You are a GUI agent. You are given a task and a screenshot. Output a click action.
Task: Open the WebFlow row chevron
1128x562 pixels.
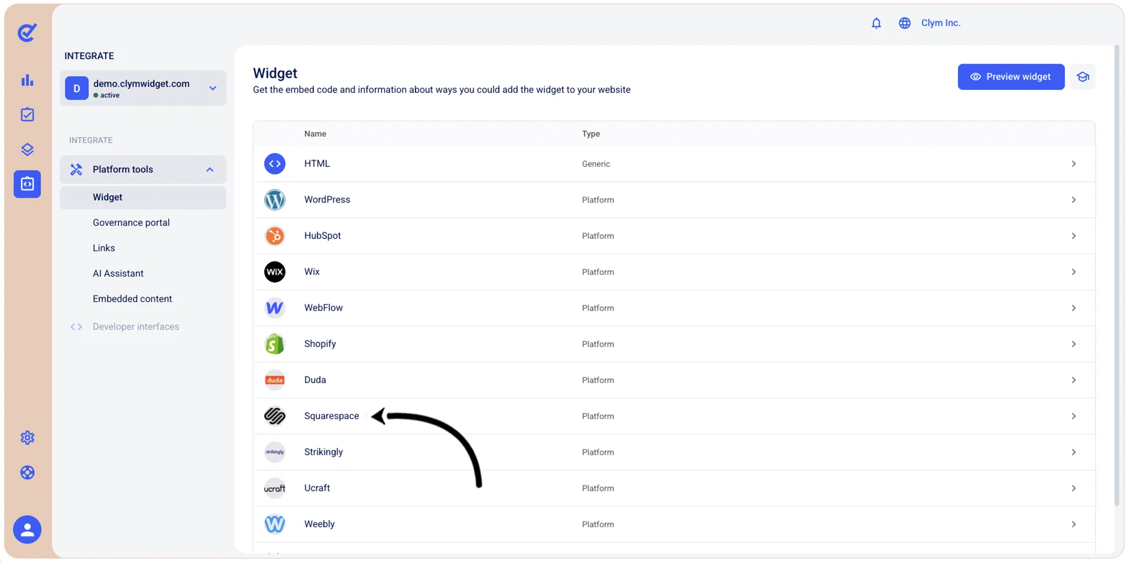click(1073, 308)
